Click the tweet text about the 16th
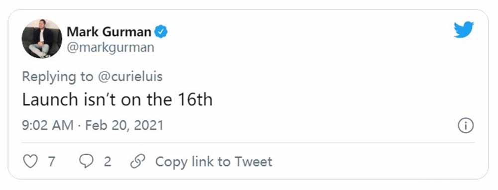The image size is (498, 190). tap(117, 99)
